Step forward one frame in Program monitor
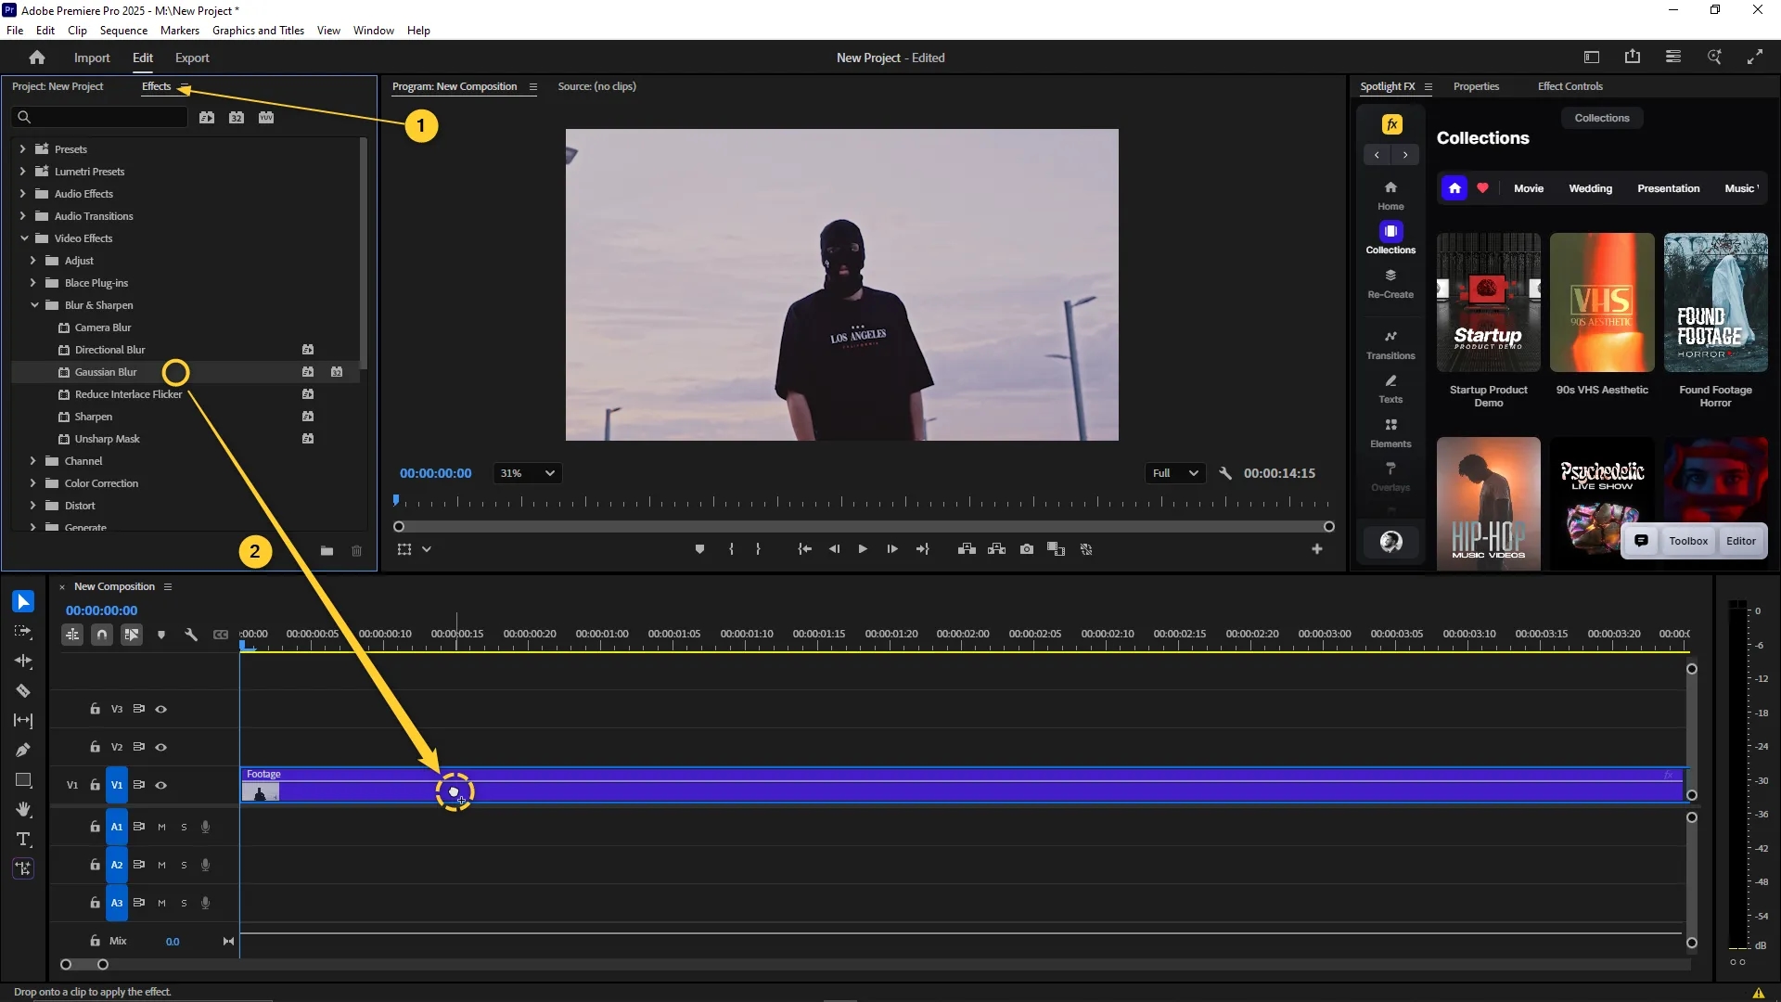Screen dimensions: 1781x1002 pos(892,549)
